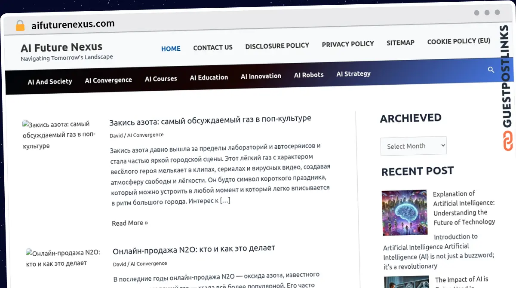Go to the HOME menu item
The width and height of the screenshot is (516, 288).
pyautogui.click(x=171, y=49)
